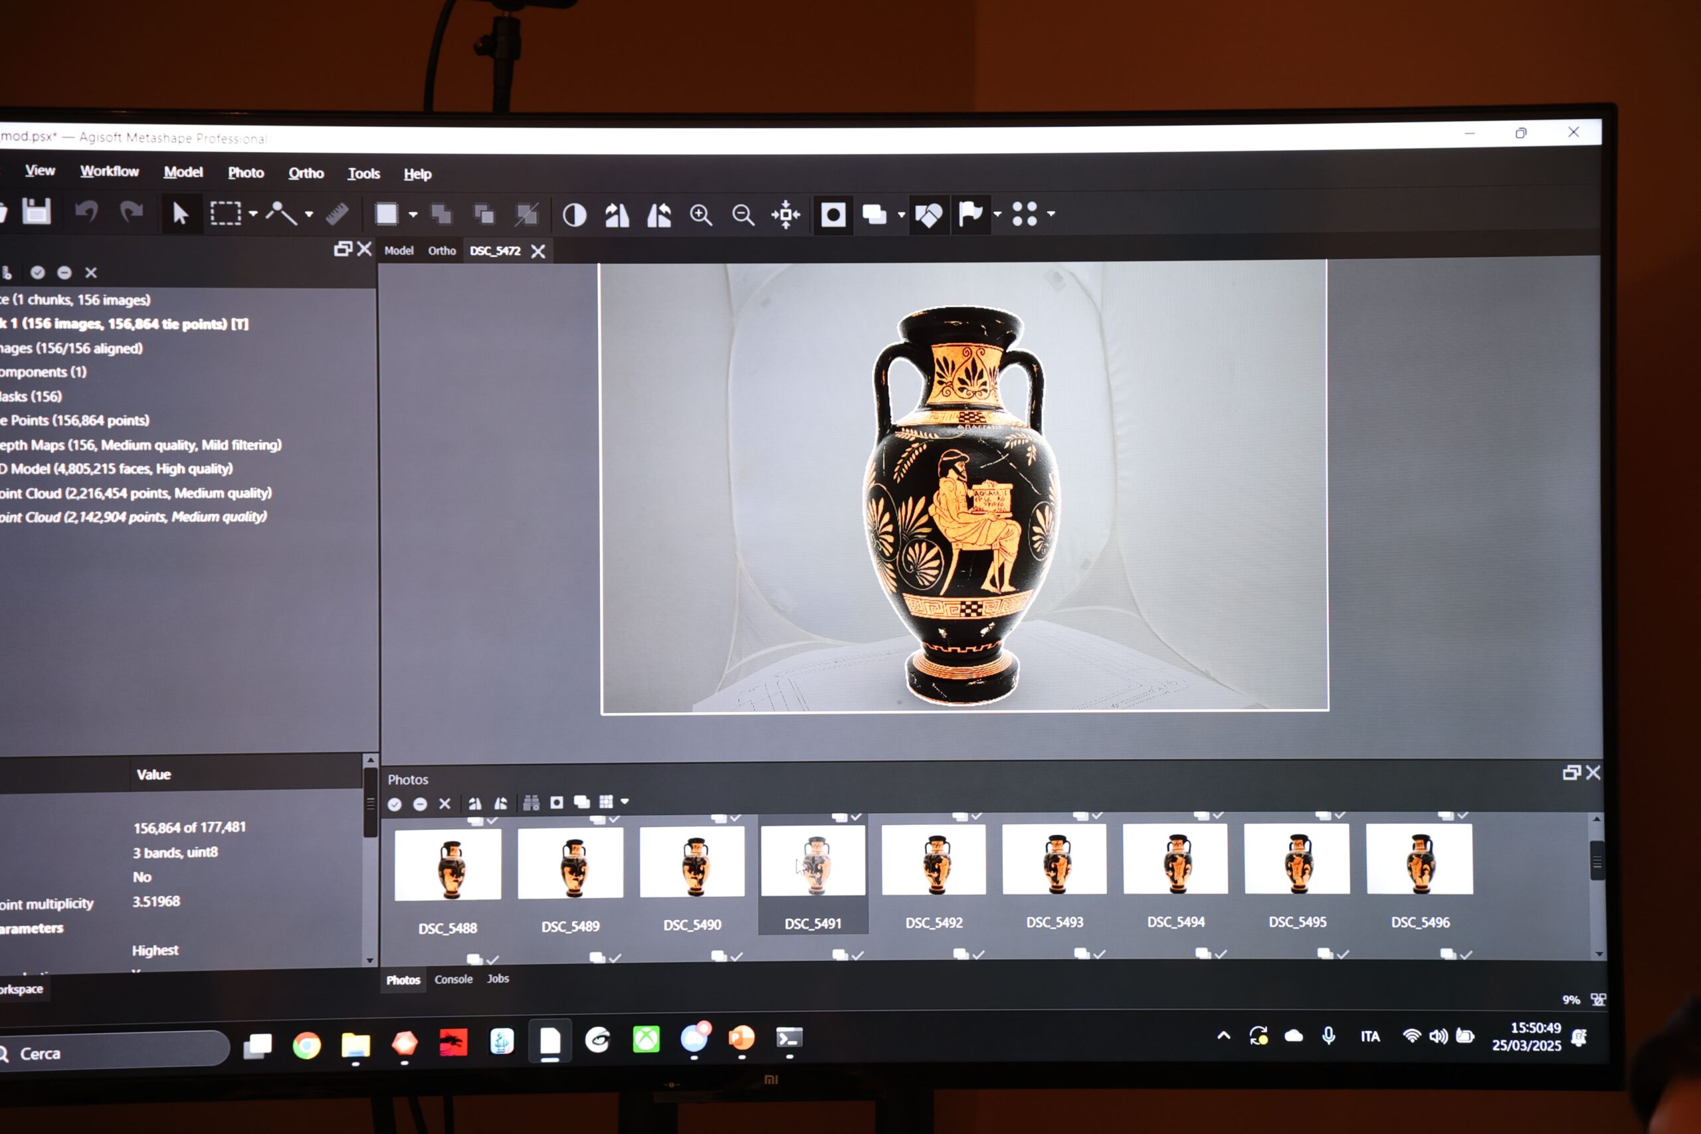Enable items via Workspace check icon
This screenshot has height=1134, width=1701.
[x=38, y=272]
